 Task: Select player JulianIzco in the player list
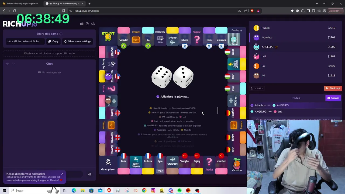point(295,37)
